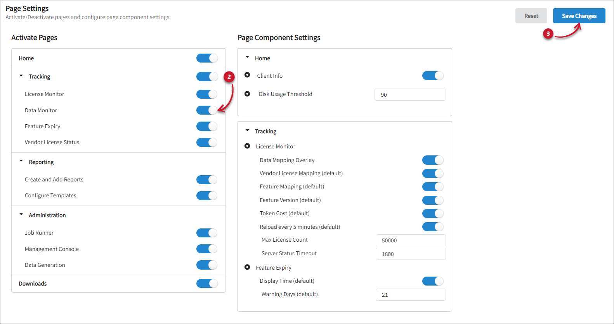This screenshot has width=614, height=324.
Task: Click the Save Changes button
Action: [x=579, y=16]
